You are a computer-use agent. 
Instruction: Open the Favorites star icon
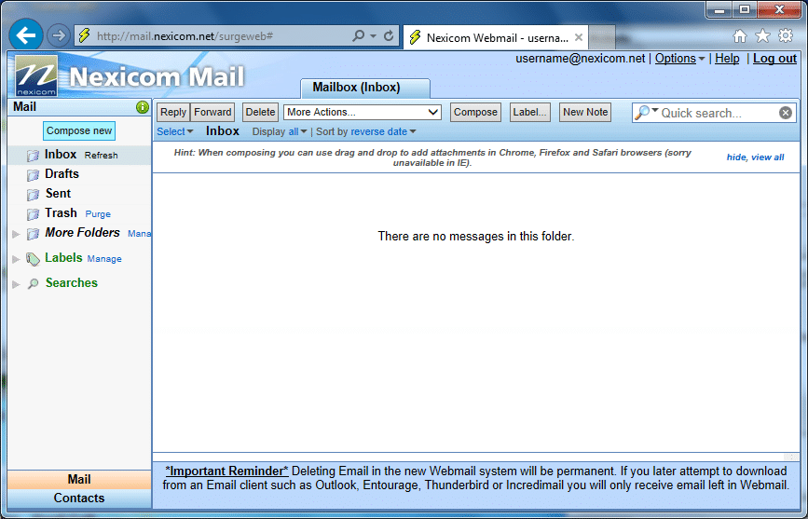click(x=762, y=35)
